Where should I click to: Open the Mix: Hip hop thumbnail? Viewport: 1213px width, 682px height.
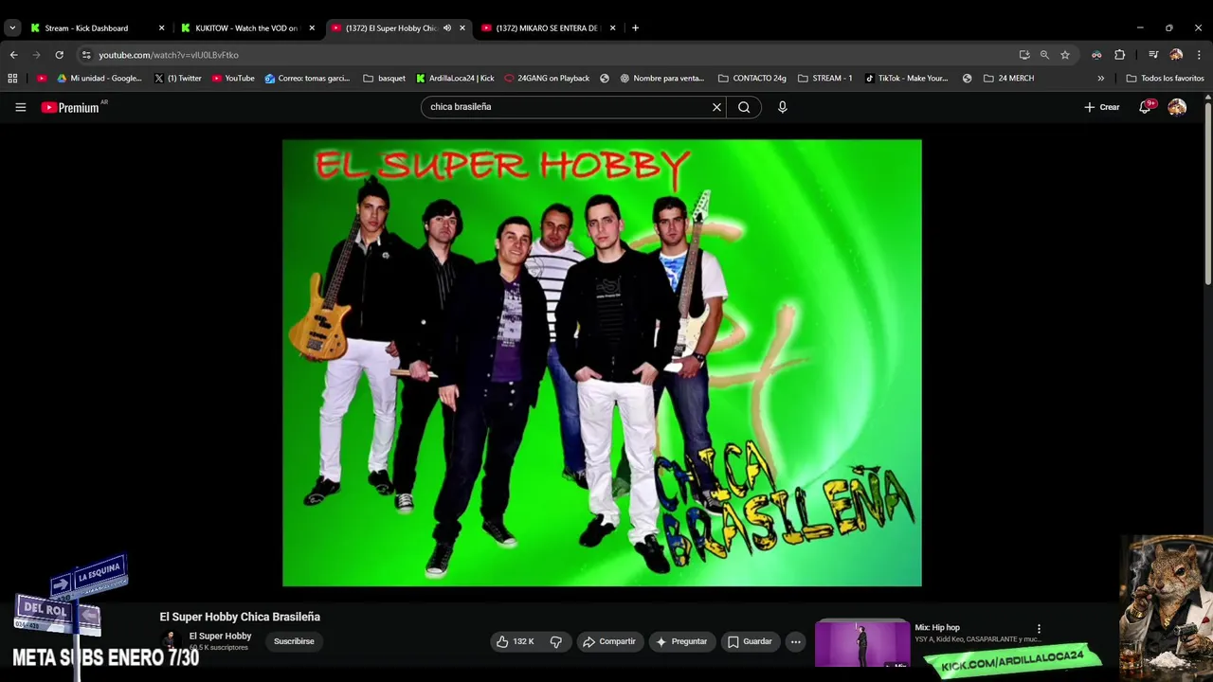(x=862, y=643)
